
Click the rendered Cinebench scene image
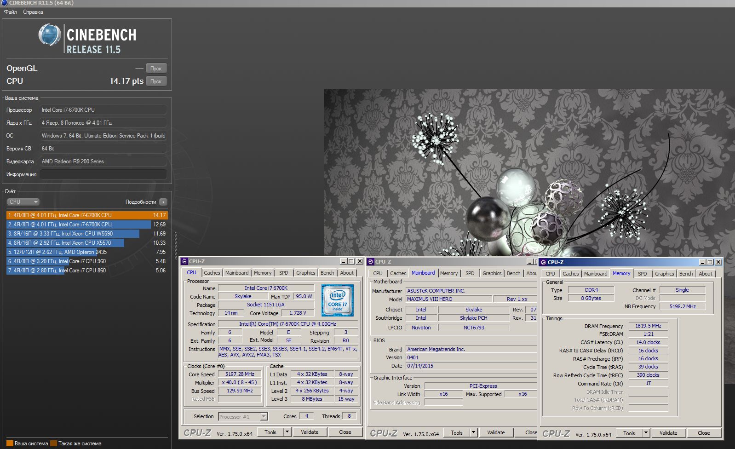tap(529, 173)
